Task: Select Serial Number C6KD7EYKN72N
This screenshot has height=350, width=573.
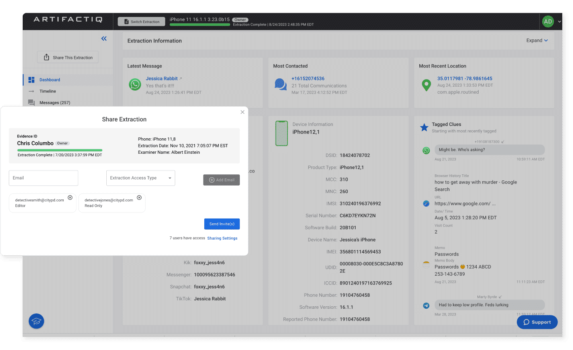Action: tap(358, 216)
